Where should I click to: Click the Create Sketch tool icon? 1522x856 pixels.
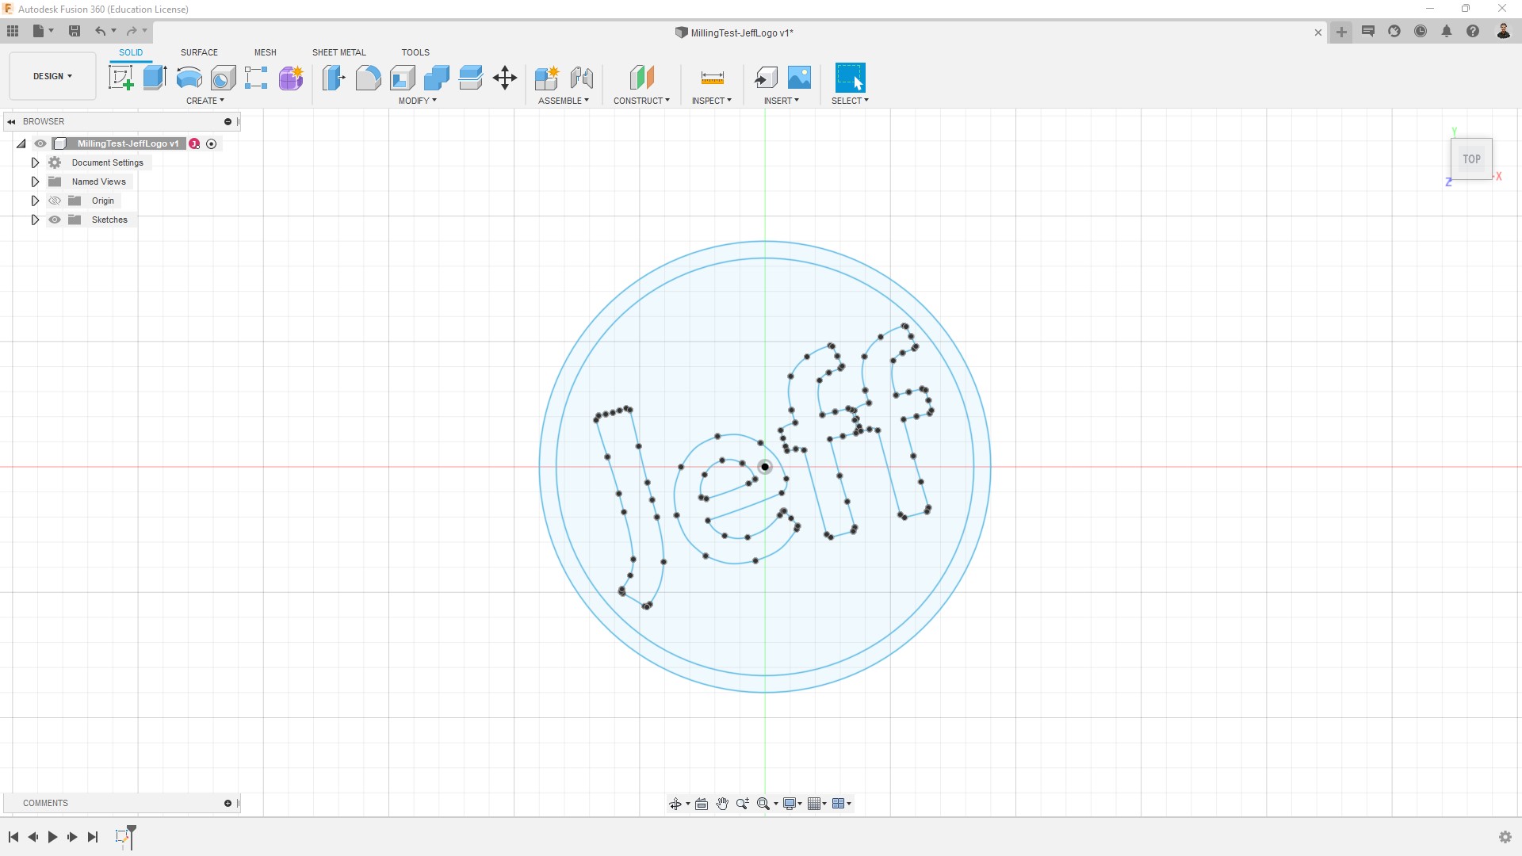coord(120,78)
